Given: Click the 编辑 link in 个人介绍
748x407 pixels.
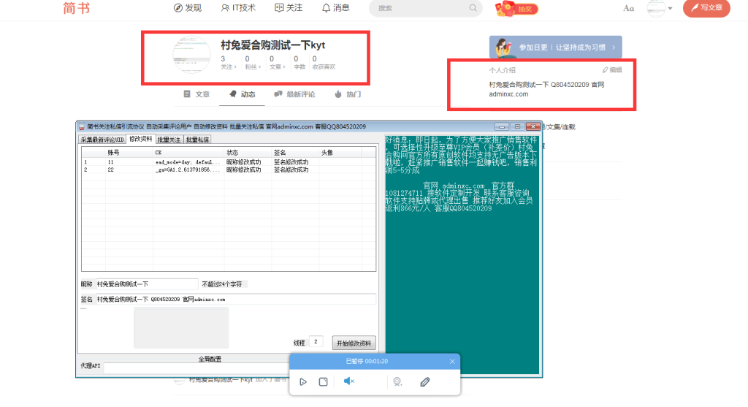Looking at the screenshot, I should pos(612,70).
